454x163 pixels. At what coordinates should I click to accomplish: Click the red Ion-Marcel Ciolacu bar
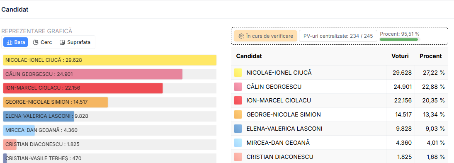click(83, 88)
